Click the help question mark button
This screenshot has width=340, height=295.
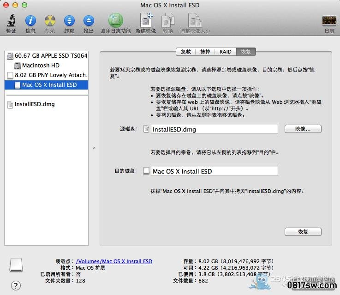pos(16,285)
